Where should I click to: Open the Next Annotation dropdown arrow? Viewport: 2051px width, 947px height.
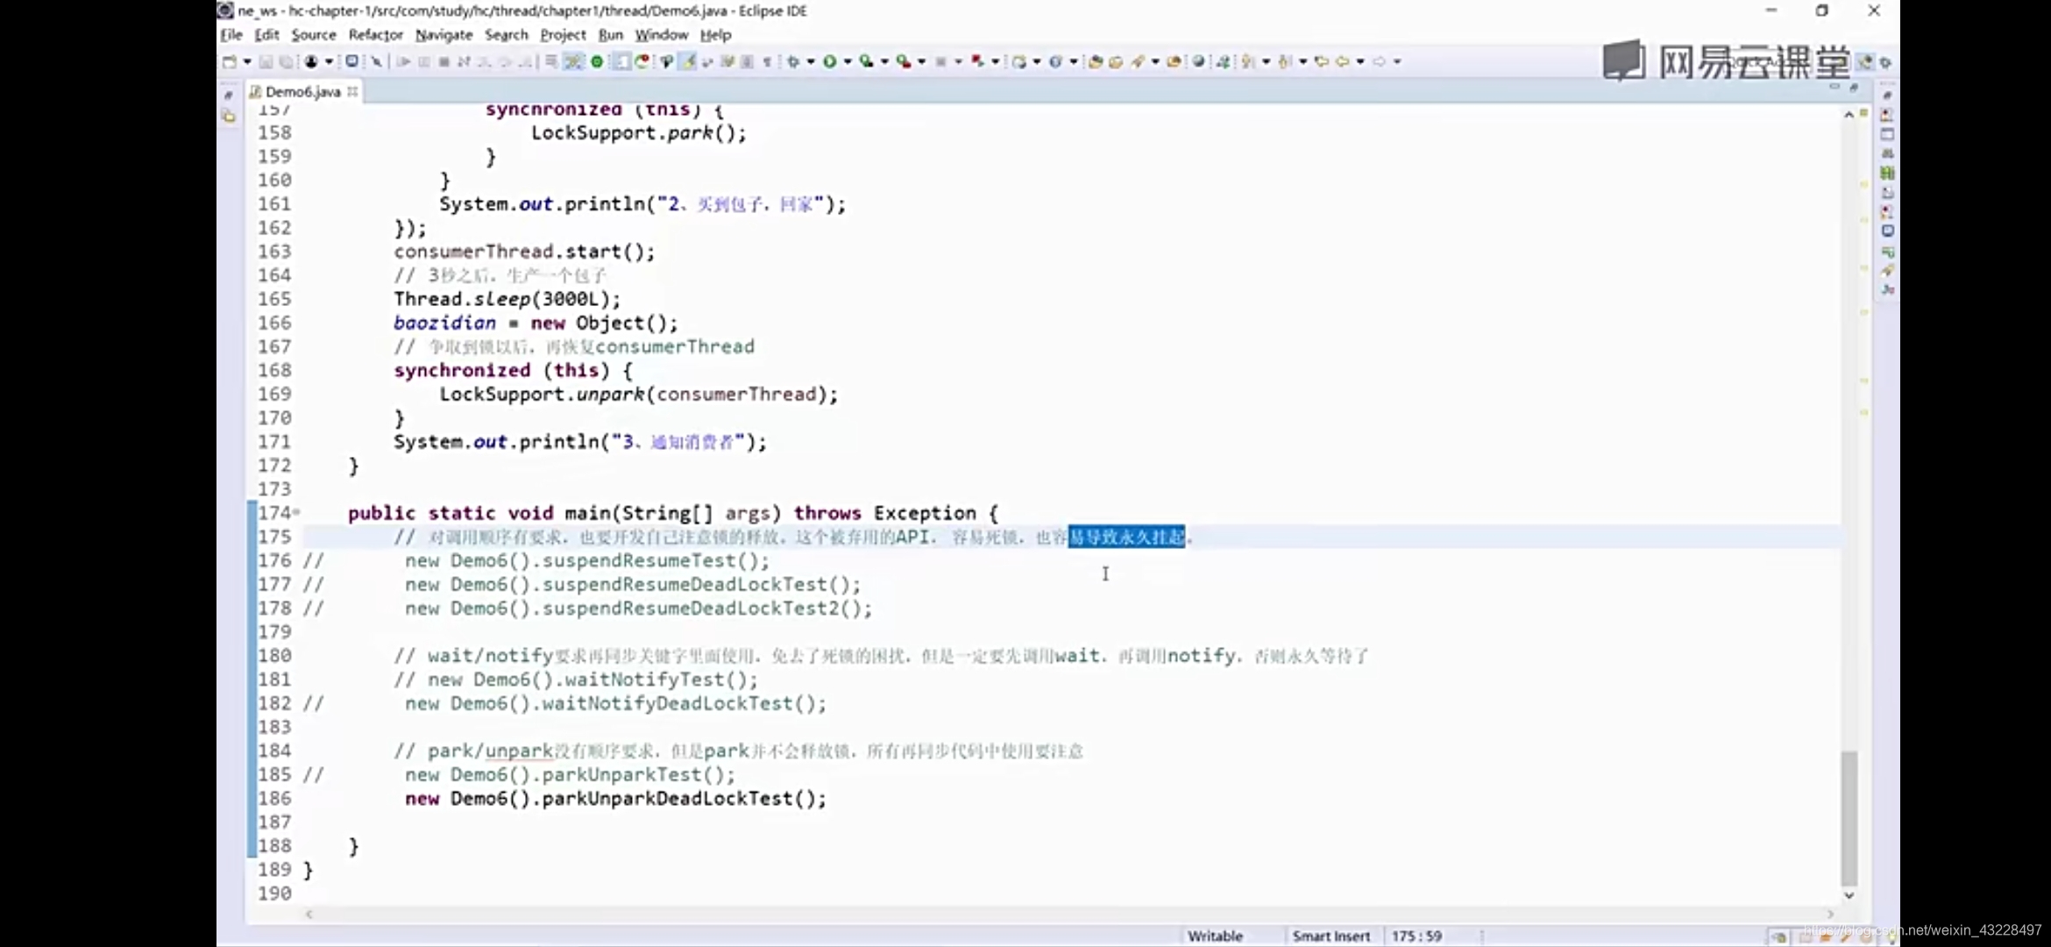(1266, 61)
